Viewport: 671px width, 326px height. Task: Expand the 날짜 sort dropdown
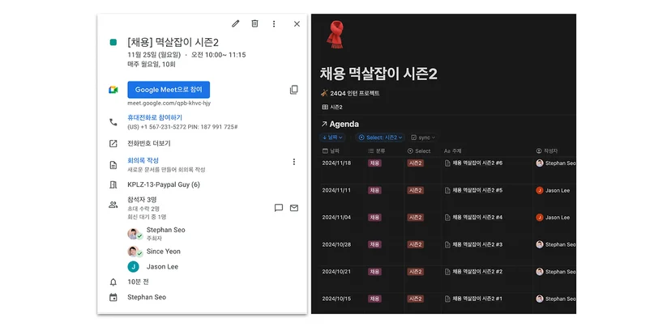(x=332, y=138)
